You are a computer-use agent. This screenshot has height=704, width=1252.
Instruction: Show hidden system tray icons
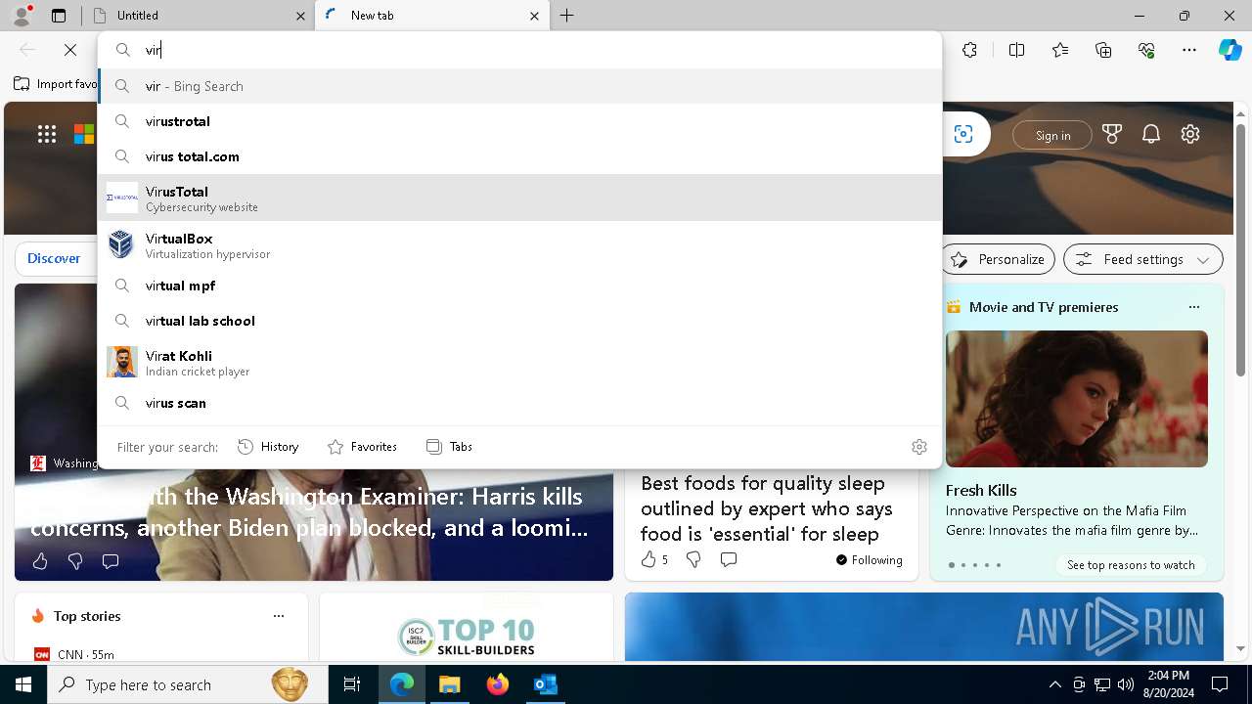click(1054, 684)
